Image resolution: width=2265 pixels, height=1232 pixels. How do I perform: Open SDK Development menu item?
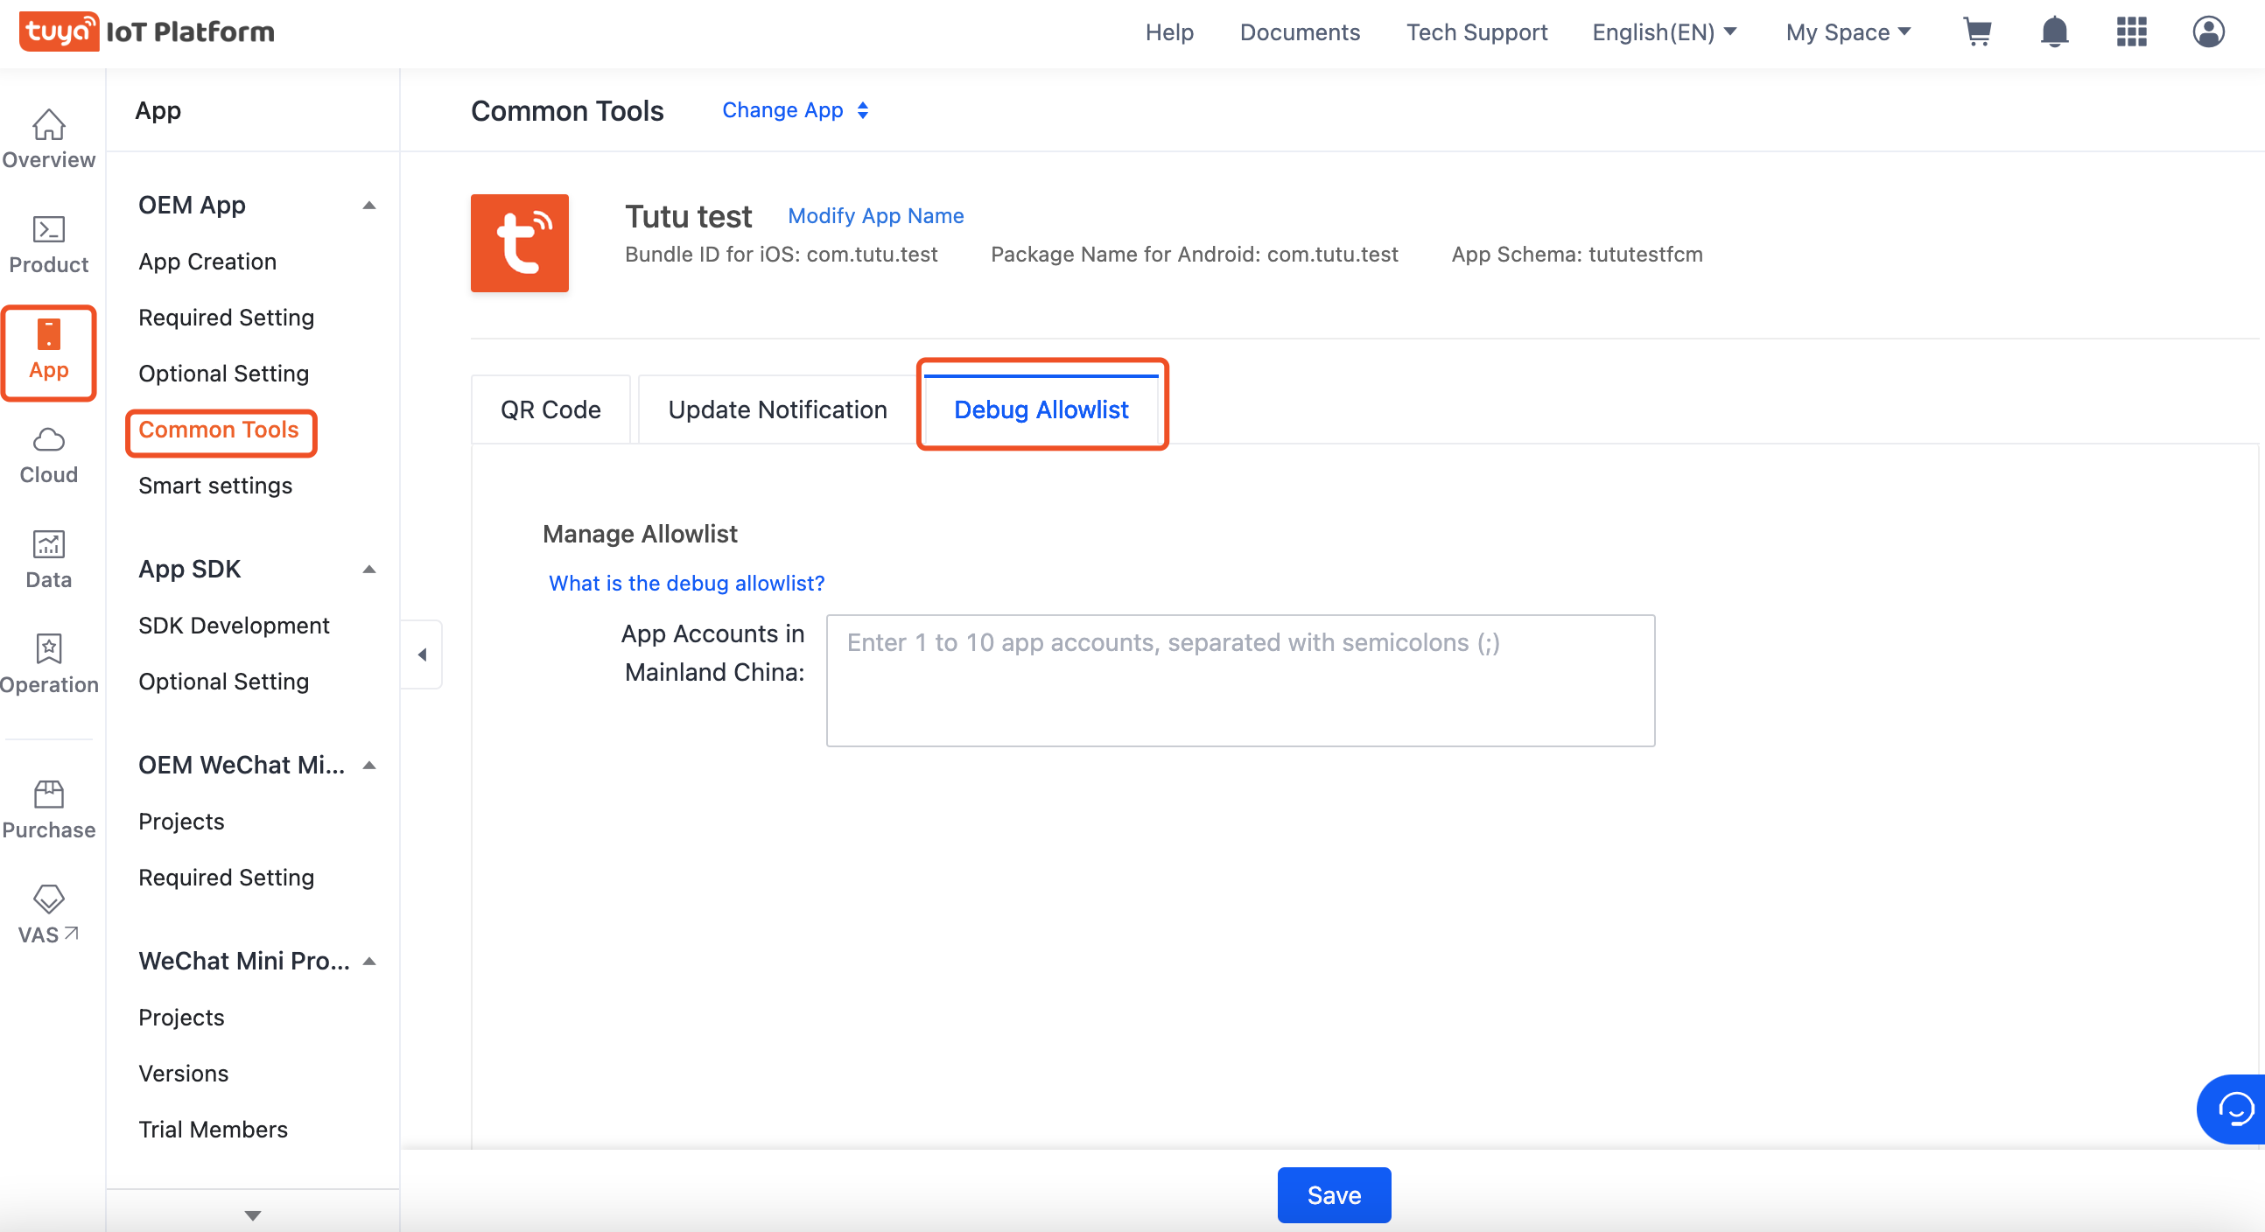234,626
